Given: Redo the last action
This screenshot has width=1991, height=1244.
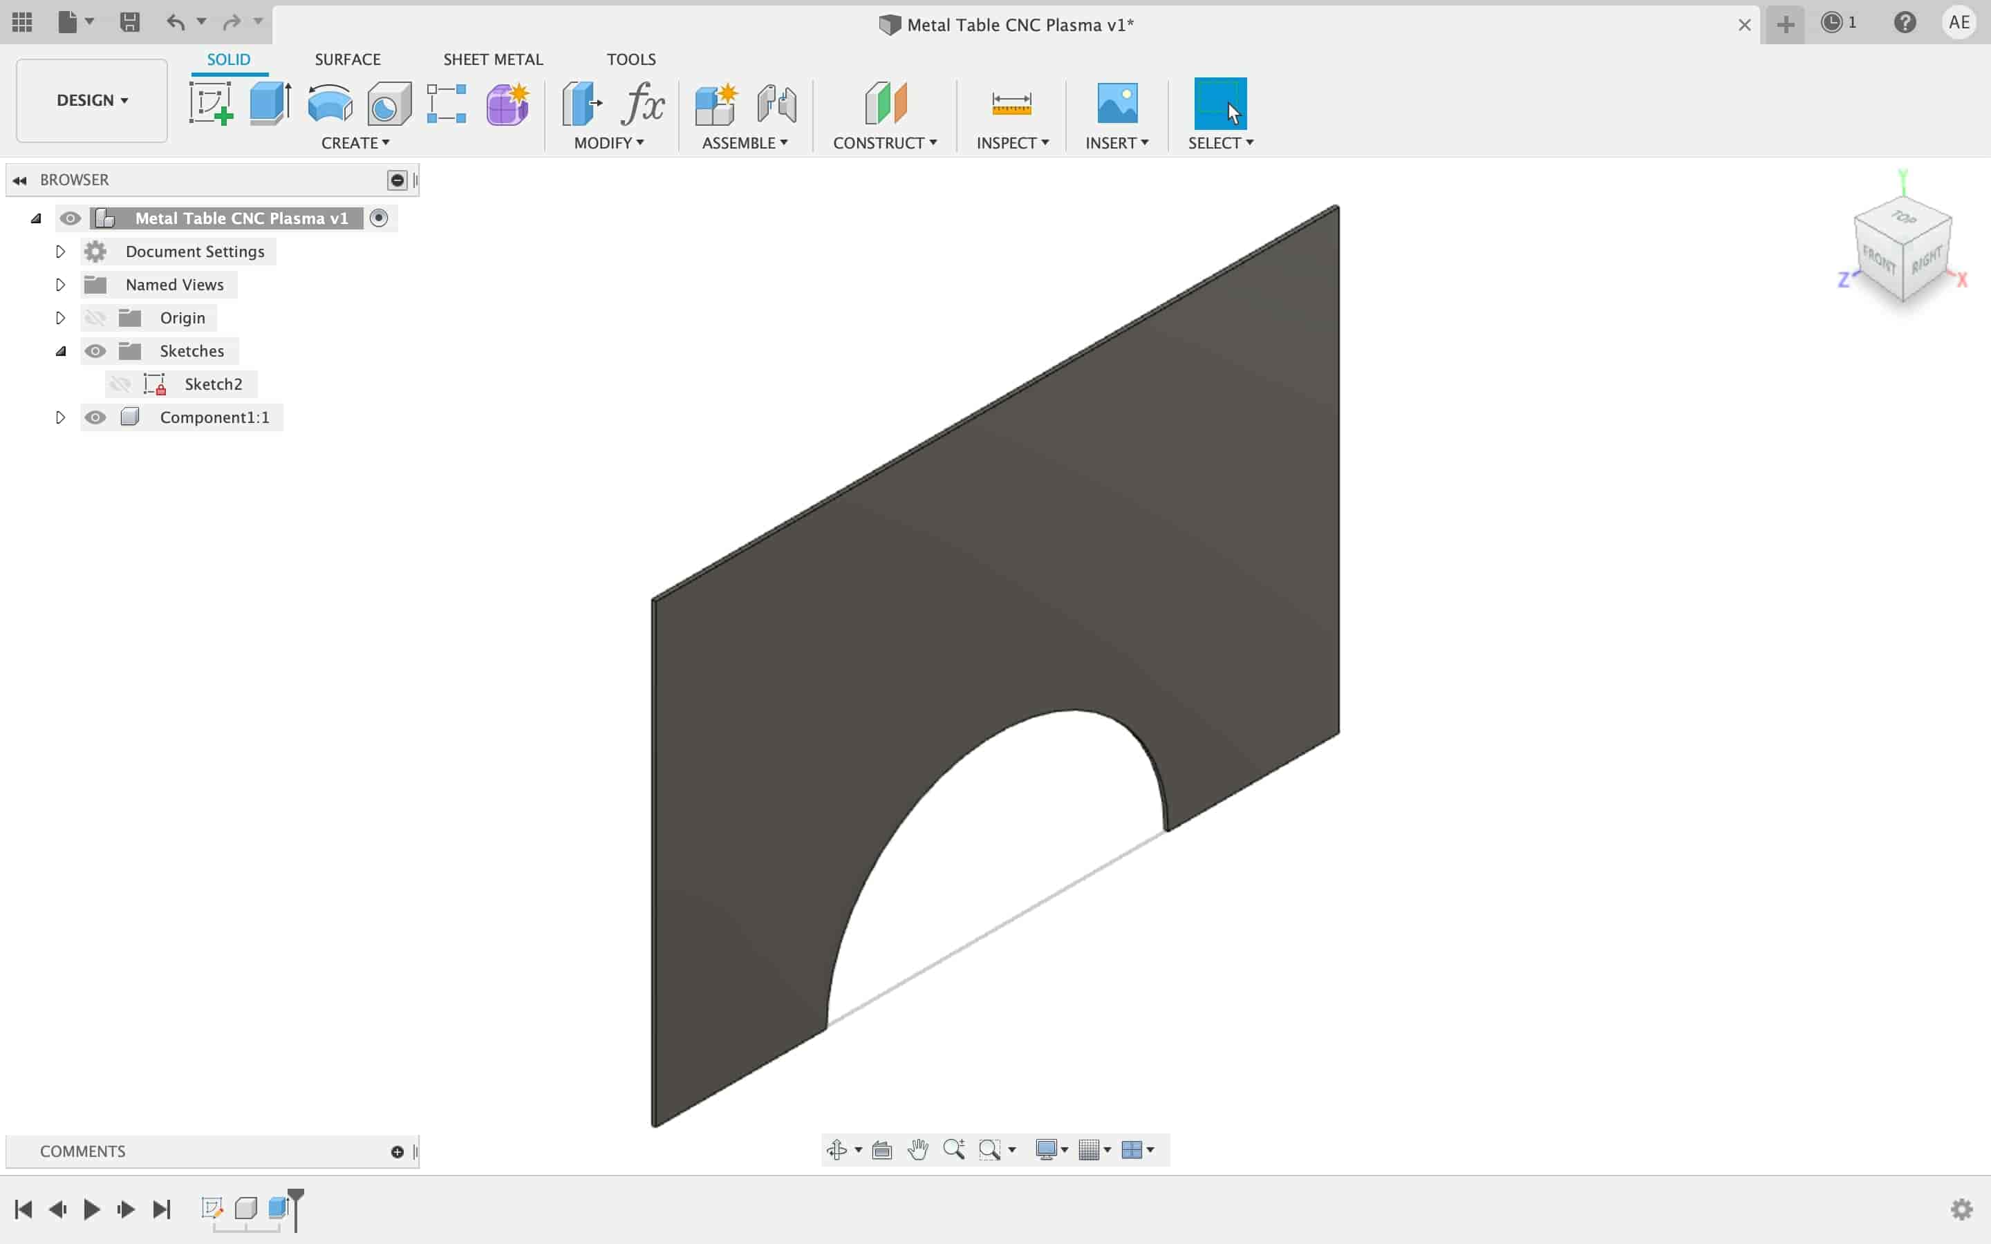Looking at the screenshot, I should tap(232, 22).
